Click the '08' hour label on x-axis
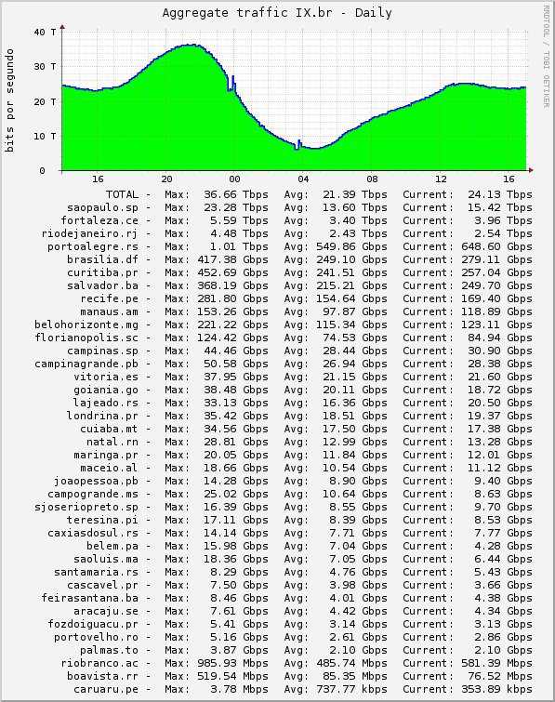 (x=372, y=179)
